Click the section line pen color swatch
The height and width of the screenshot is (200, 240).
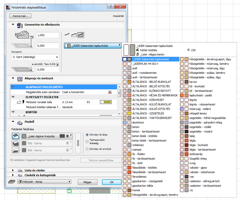106,102
